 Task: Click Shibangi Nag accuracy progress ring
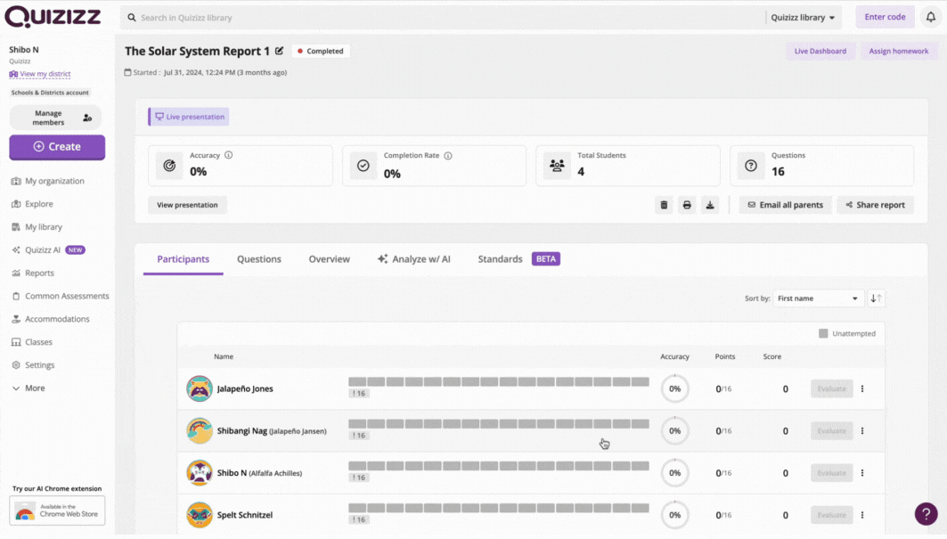pos(674,431)
